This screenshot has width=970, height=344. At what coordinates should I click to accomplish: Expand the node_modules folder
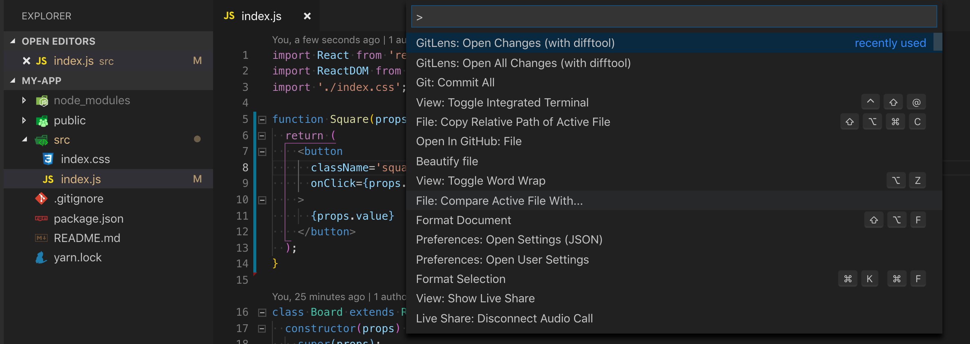point(24,101)
